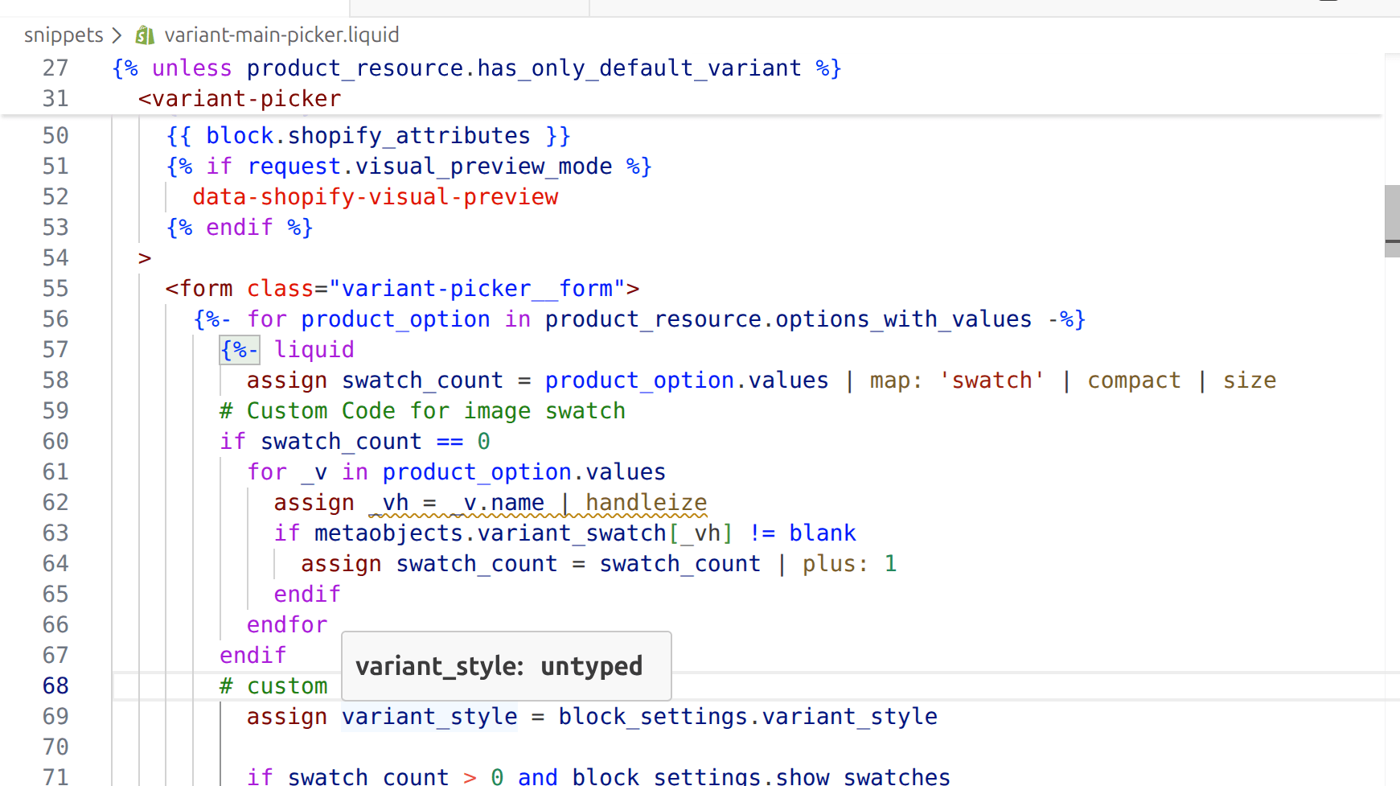Click the 'variant_style: untyped' hover tooltip
The height and width of the screenshot is (786, 1400).
(507, 666)
